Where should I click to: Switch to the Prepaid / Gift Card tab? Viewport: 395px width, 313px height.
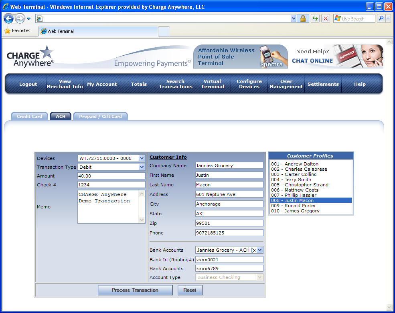tap(100, 116)
